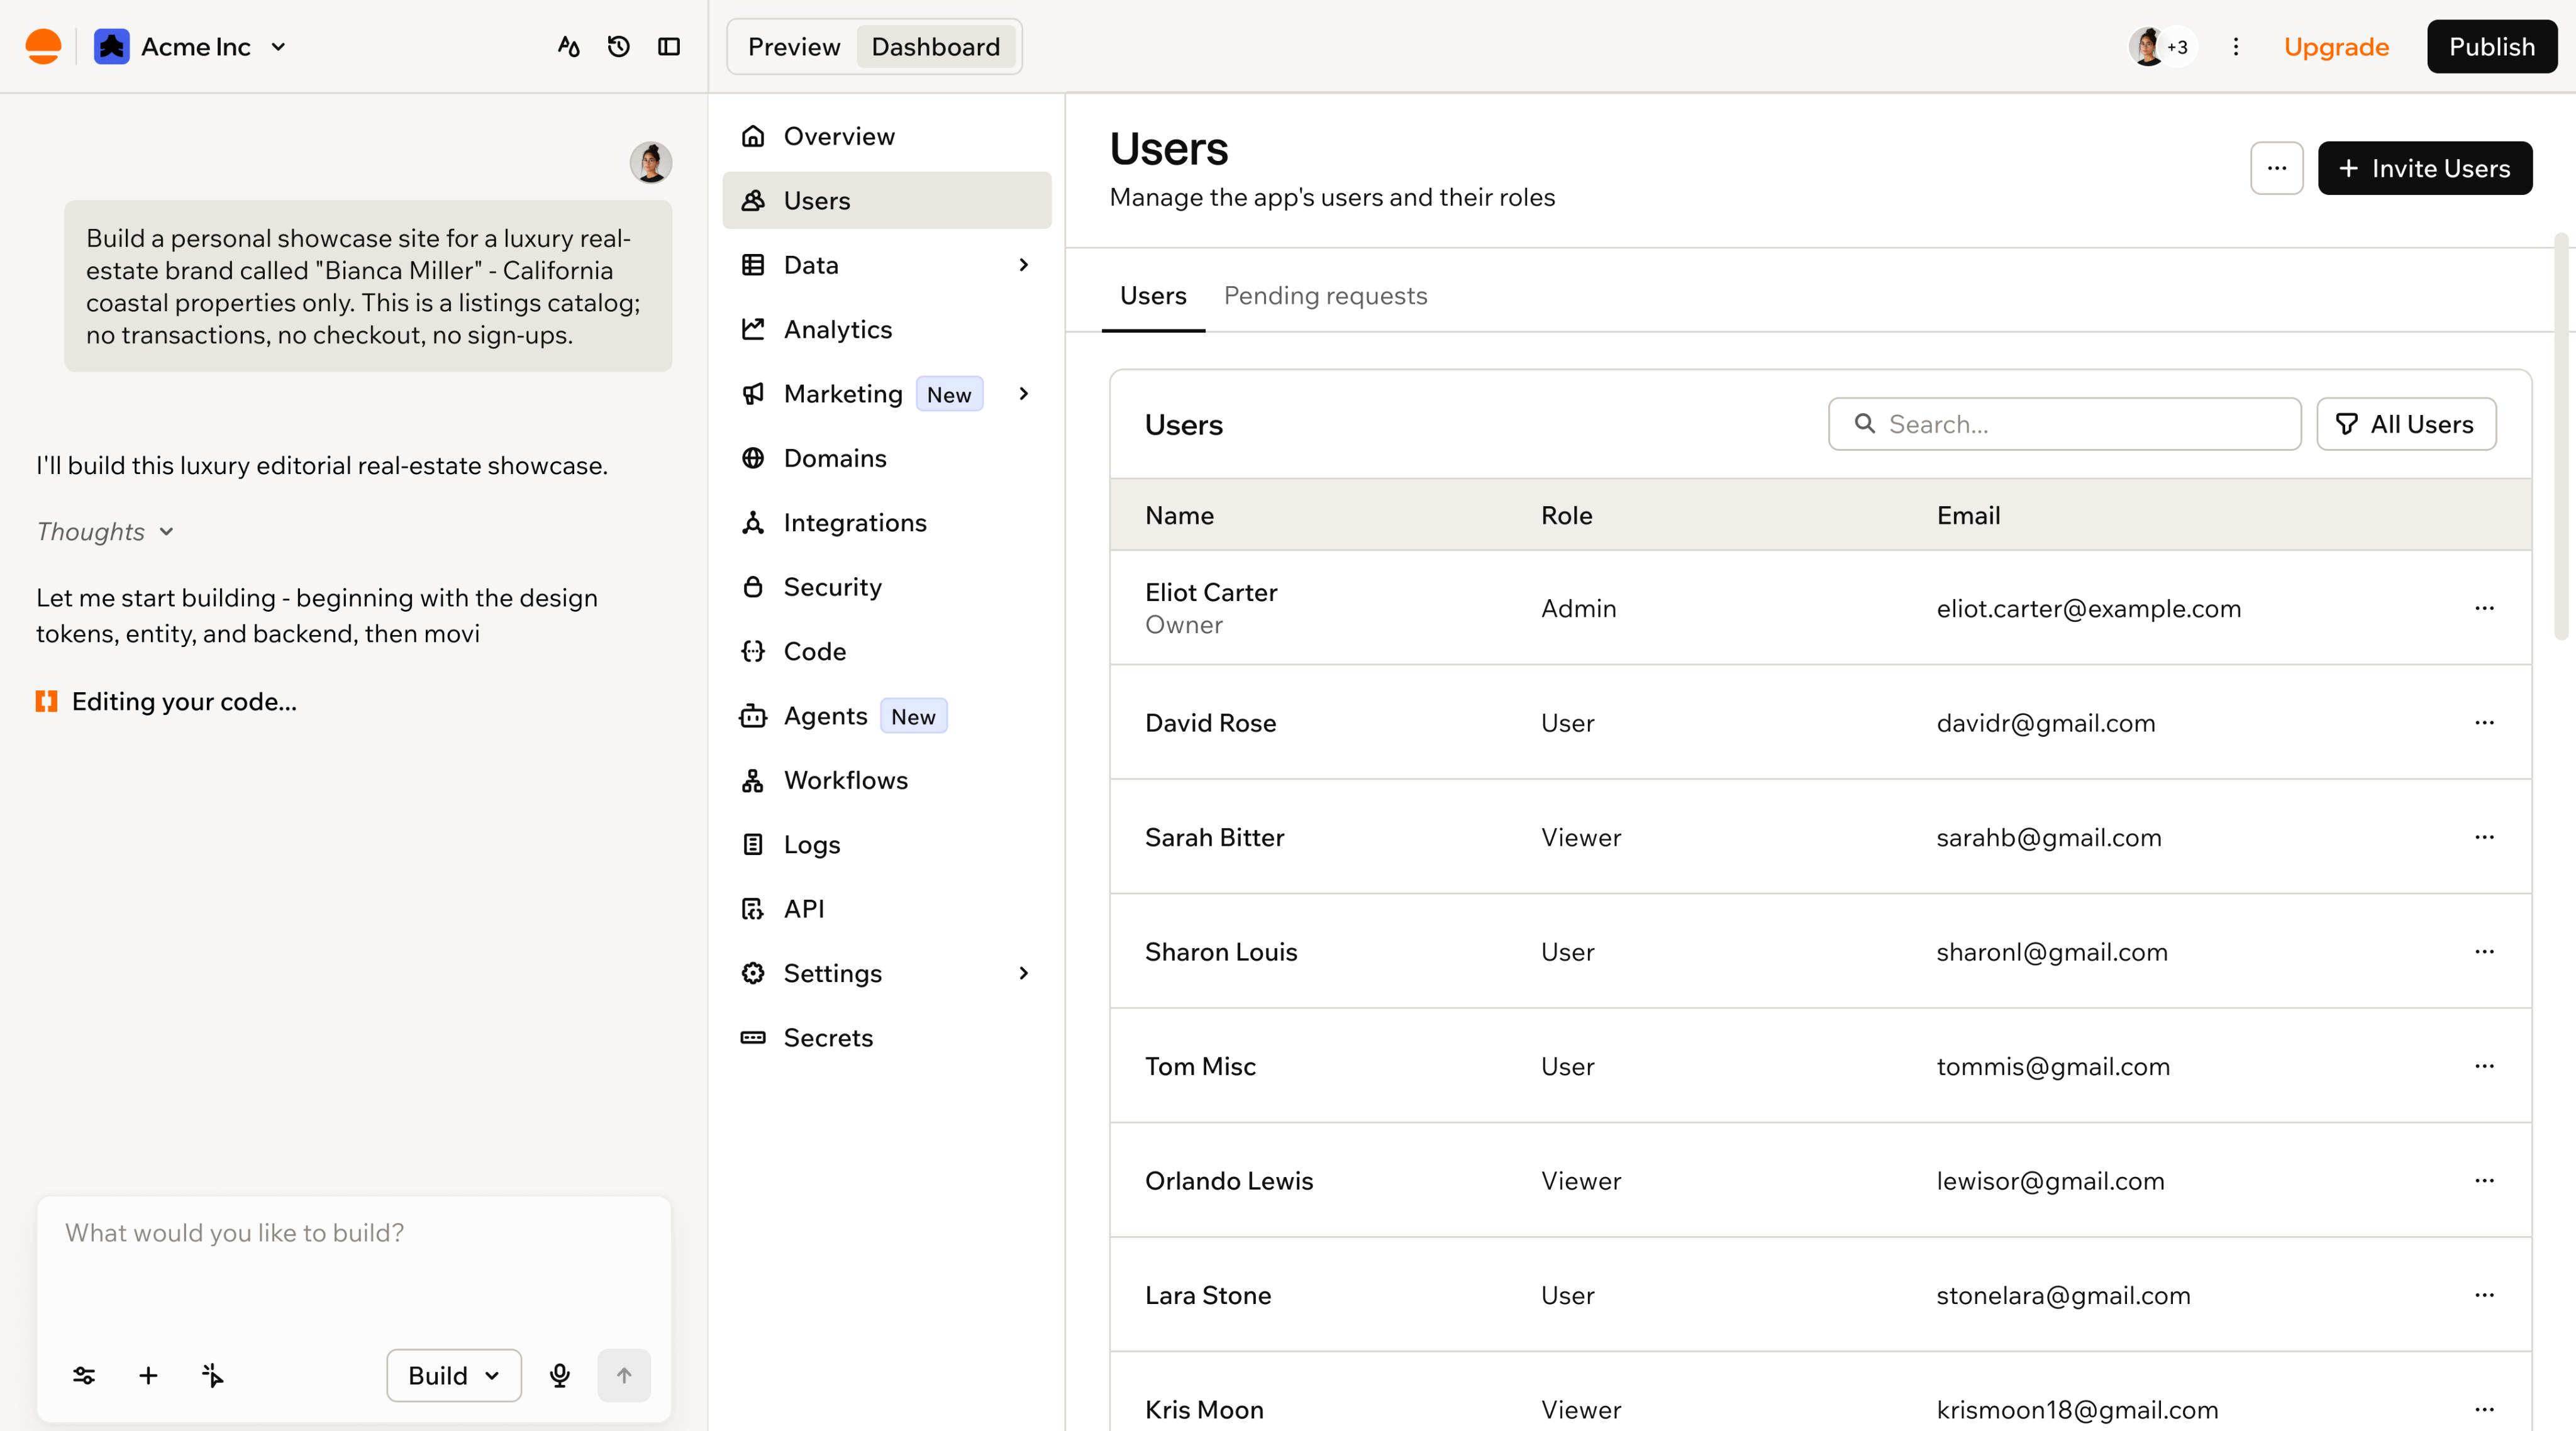Open the Build mode dropdown
This screenshot has width=2576, height=1431.
tap(453, 1376)
